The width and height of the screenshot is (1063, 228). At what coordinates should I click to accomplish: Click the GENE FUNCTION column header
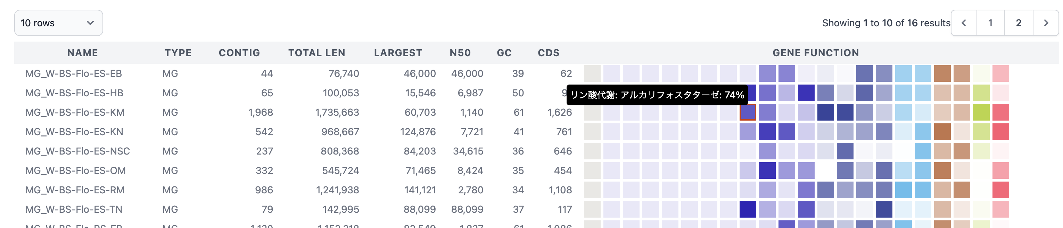pos(815,53)
